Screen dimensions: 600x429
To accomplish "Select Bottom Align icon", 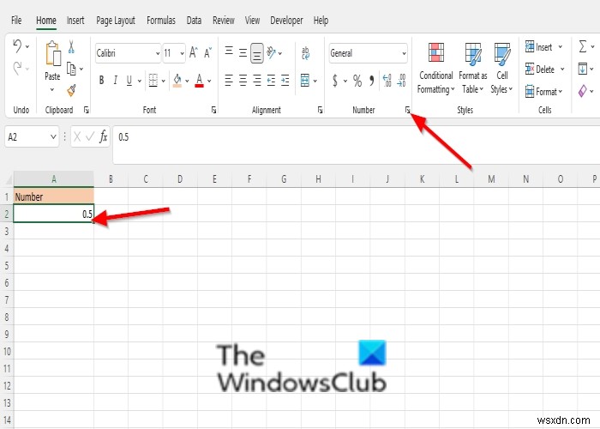I will 257,53.
